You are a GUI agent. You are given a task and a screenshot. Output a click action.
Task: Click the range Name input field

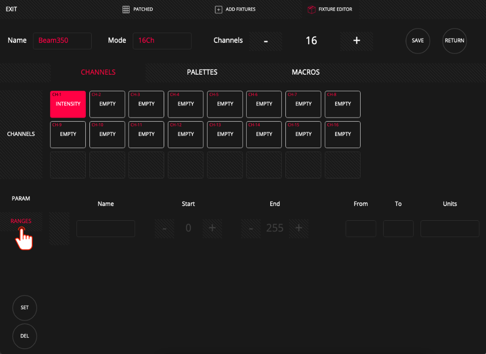[x=106, y=229]
